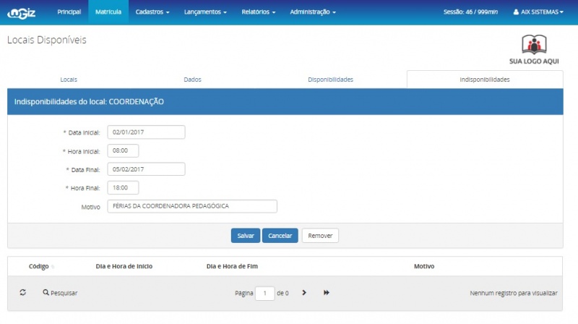The image size is (578, 324).
Task: Open the Principal menu item
Action: click(x=69, y=12)
